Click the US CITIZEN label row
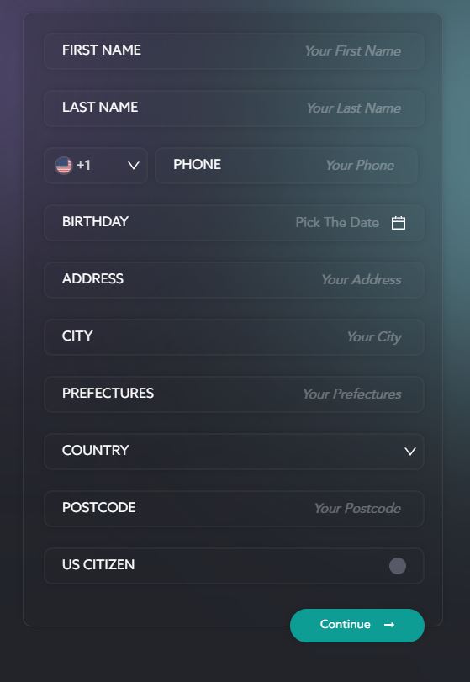The height and width of the screenshot is (682, 470). tap(234, 565)
